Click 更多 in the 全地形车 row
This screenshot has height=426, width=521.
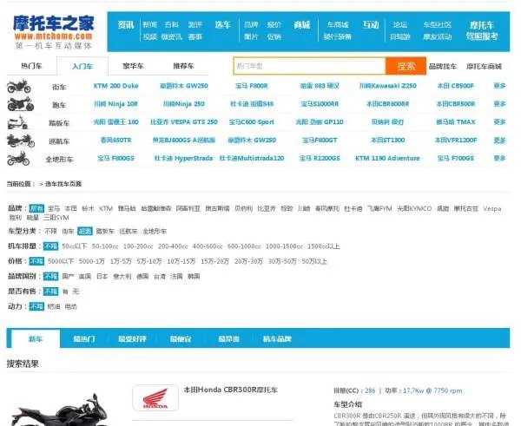[500, 158]
